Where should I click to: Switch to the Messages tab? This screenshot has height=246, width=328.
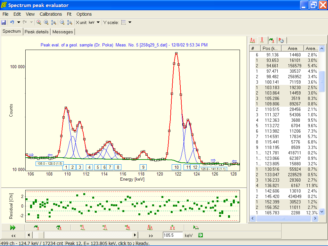(x=63, y=32)
